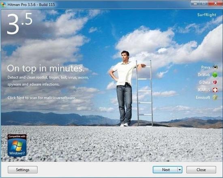Click the Prevx engine icon
The width and height of the screenshot is (223, 178).
coord(215,67)
